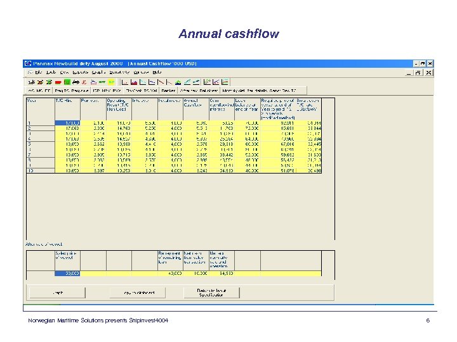Click required price cell 59,693
This screenshot has width=457, height=342.
278,155
